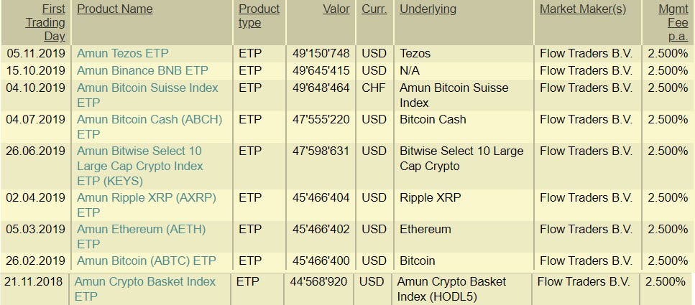The width and height of the screenshot is (695, 305).
Task: Open Amun Bitcoin Cash (ABCH) ETP
Action: (149, 126)
